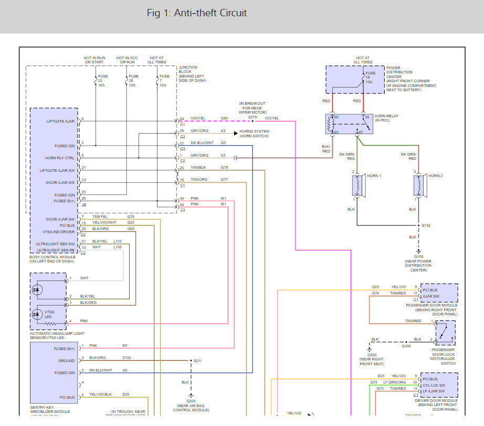Click the LF AJAR SW label
Screen dimensions: 484x426
[x=434, y=391]
